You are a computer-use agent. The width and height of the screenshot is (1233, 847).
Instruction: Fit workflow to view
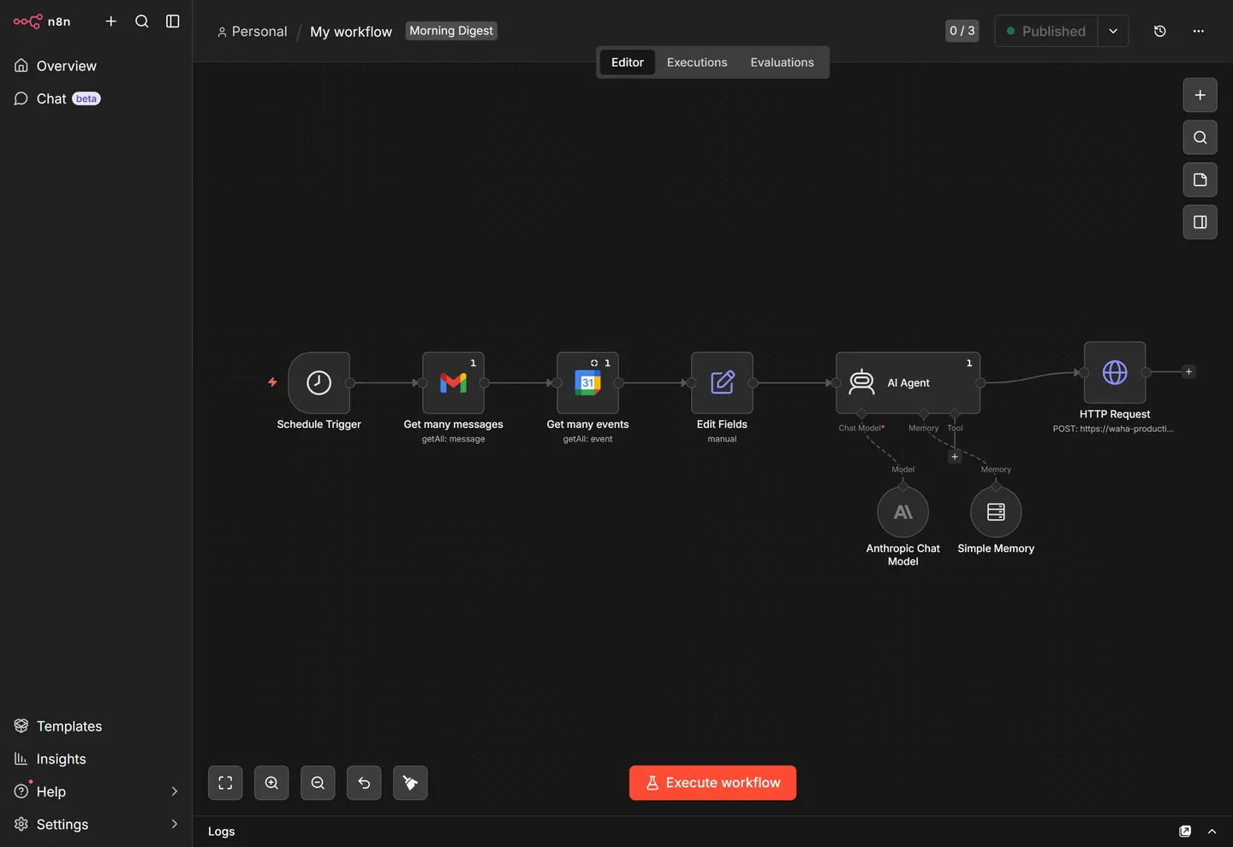click(225, 783)
